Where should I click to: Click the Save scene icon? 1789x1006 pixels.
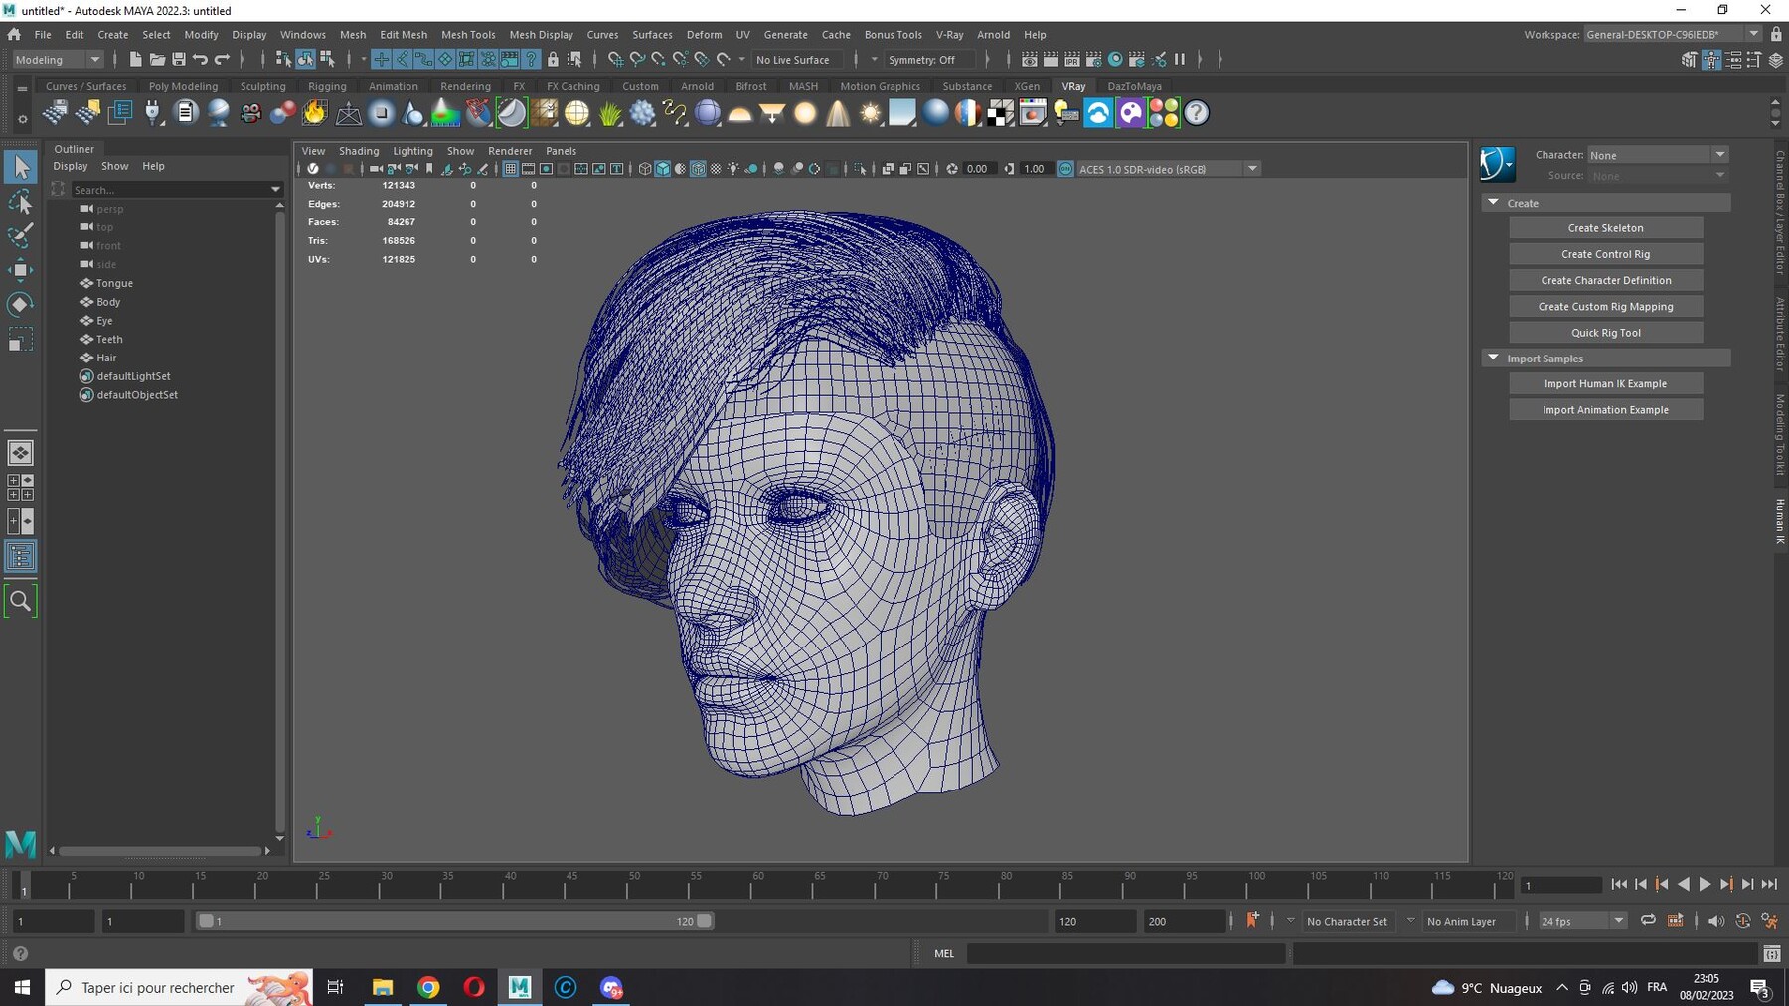(179, 60)
